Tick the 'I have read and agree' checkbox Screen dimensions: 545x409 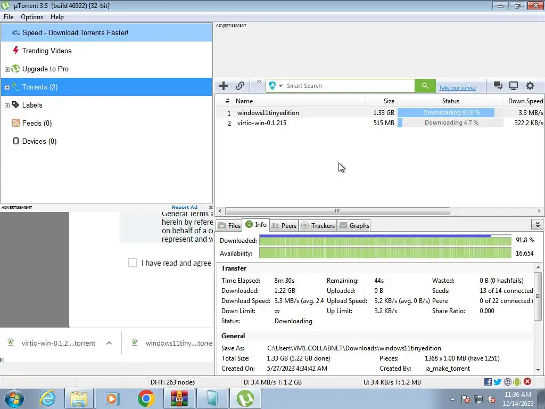tap(133, 263)
